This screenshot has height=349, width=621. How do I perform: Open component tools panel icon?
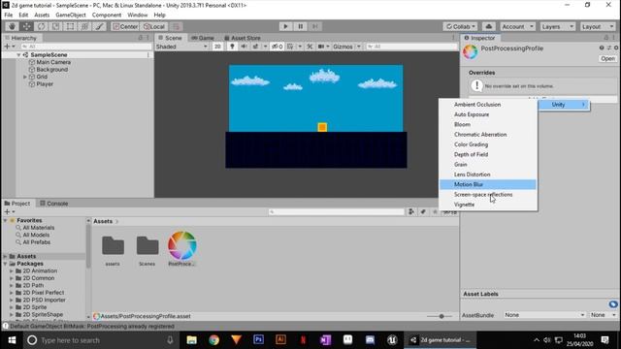point(310,47)
